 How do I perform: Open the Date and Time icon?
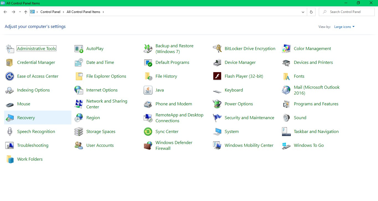click(x=79, y=62)
